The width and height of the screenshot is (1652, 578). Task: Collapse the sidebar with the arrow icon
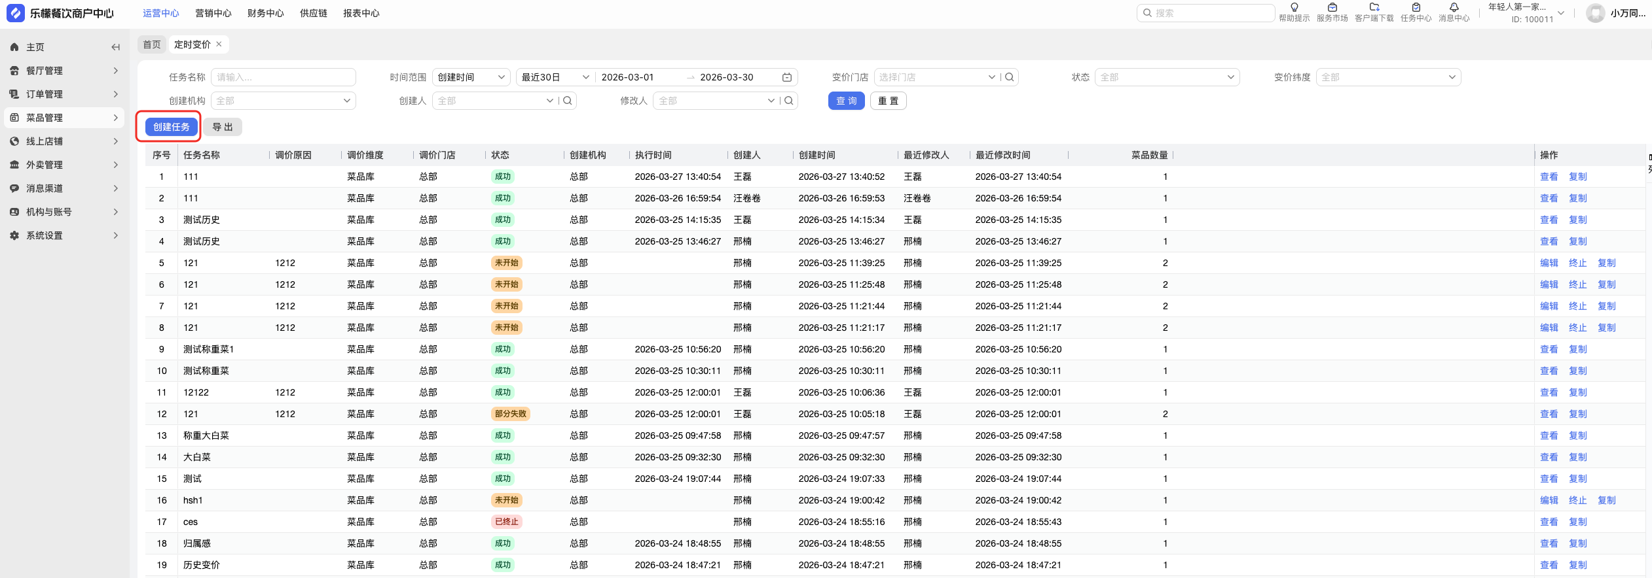coord(115,47)
